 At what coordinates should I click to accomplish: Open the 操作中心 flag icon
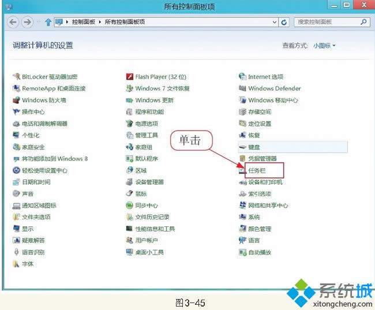coord(16,112)
